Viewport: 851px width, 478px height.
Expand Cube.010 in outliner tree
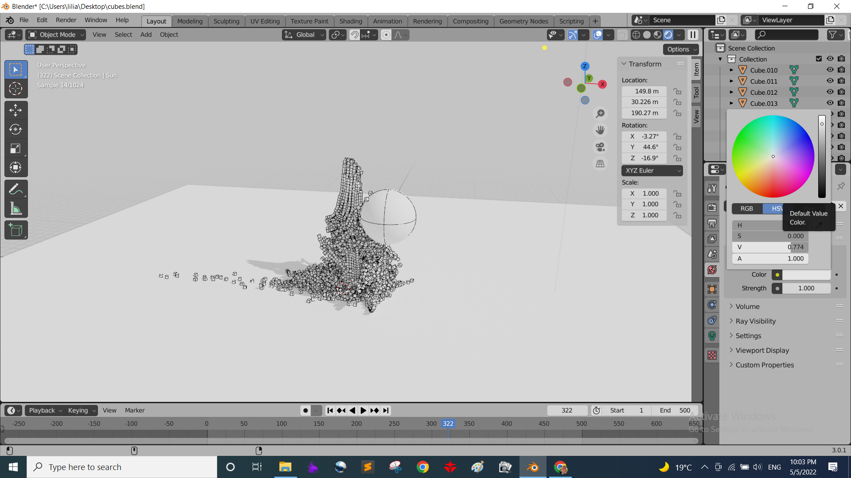pyautogui.click(x=731, y=70)
